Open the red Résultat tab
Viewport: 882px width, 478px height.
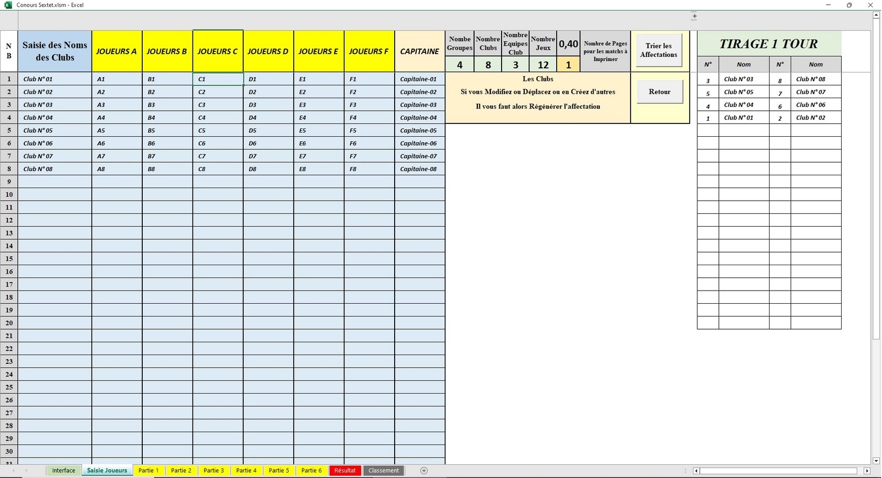[x=345, y=470]
